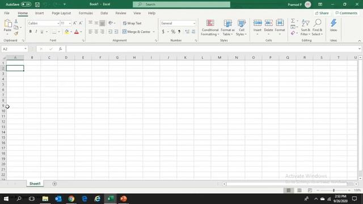
Task: Click the Decrease Indent icon
Action: coord(111,32)
